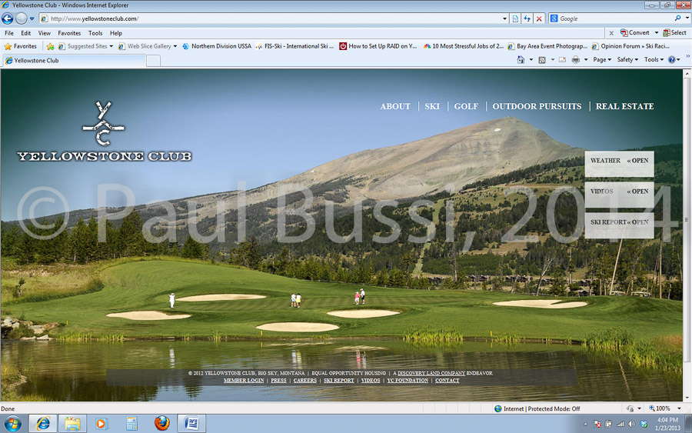
Task: Click the Yellowstone Club YC logo
Action: (x=104, y=131)
